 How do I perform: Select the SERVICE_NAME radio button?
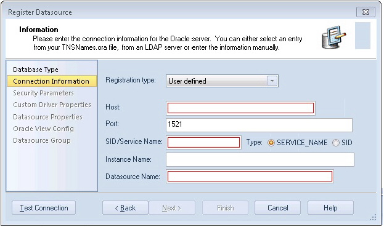[271, 143]
